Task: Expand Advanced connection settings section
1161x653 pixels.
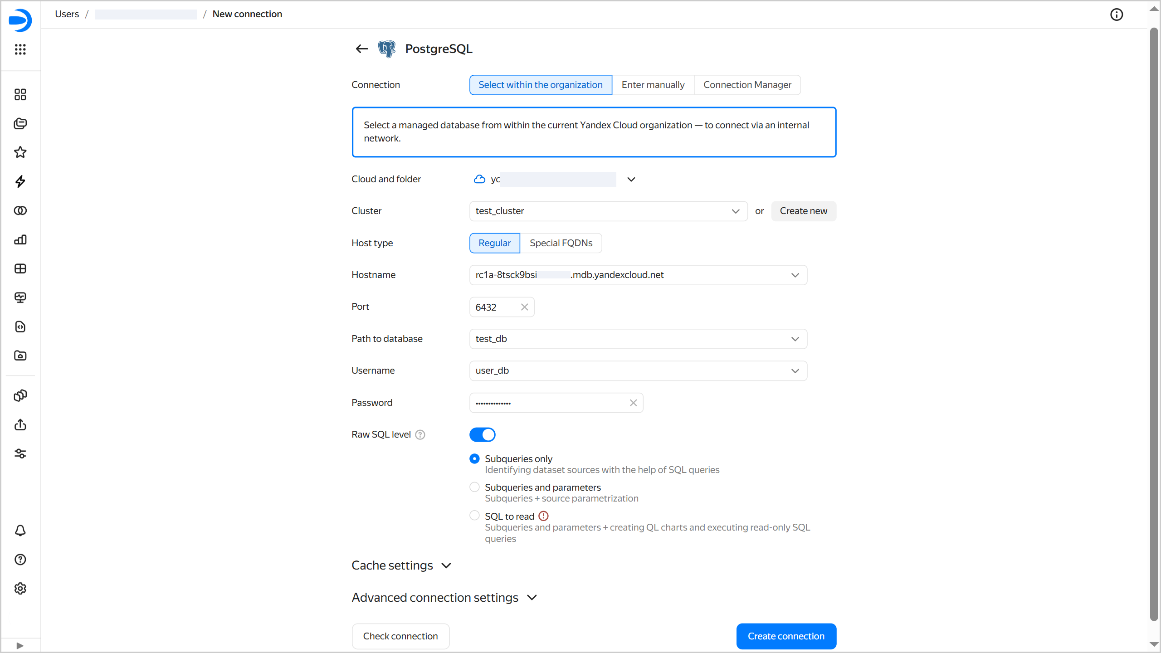Action: pos(444,598)
